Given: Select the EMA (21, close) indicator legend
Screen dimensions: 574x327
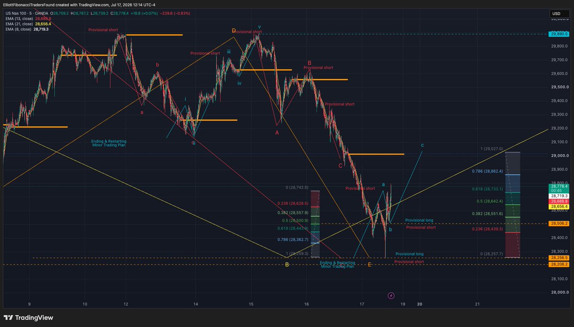Looking at the screenshot, I should click(x=28, y=23).
